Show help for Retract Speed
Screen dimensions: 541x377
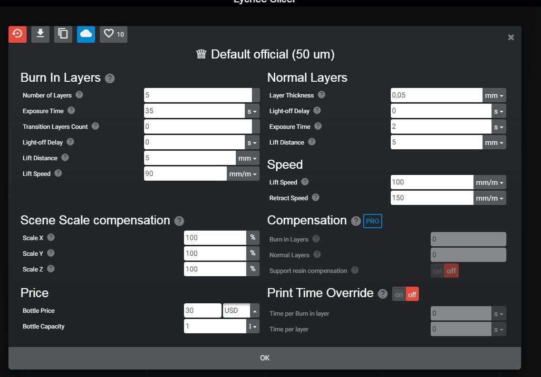(315, 197)
